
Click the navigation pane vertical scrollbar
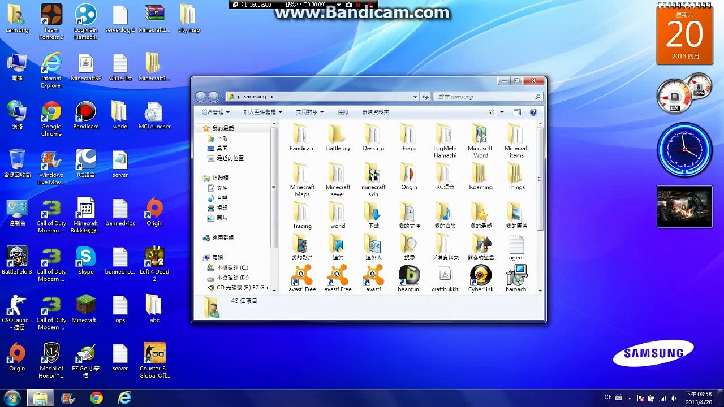point(274,187)
